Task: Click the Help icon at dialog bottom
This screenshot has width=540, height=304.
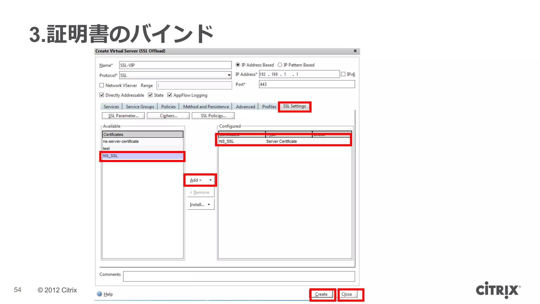Action: pos(99,294)
